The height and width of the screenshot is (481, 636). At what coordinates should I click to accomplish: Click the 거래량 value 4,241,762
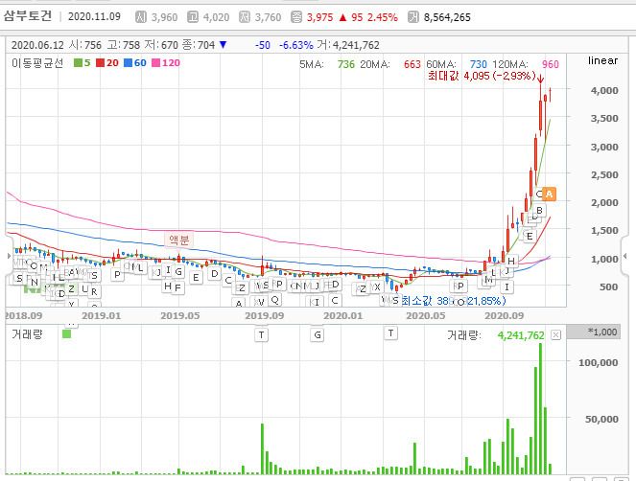(521, 335)
